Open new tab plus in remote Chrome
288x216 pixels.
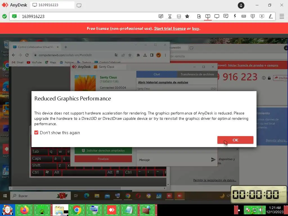click(x=66, y=47)
